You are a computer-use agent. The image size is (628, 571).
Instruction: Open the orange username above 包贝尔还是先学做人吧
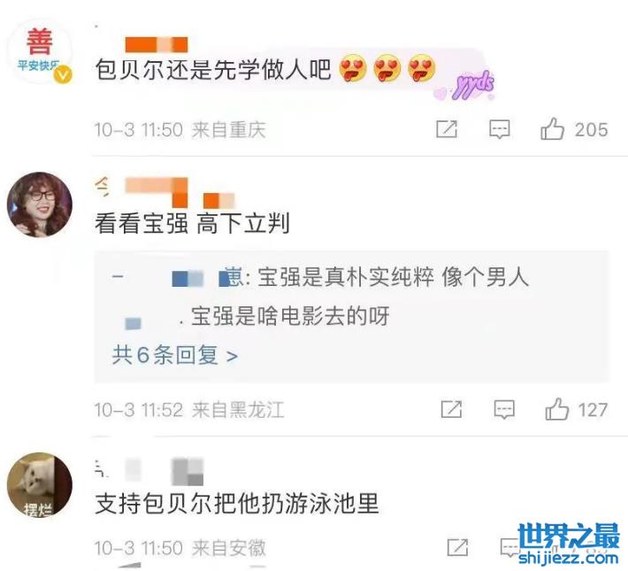(157, 44)
